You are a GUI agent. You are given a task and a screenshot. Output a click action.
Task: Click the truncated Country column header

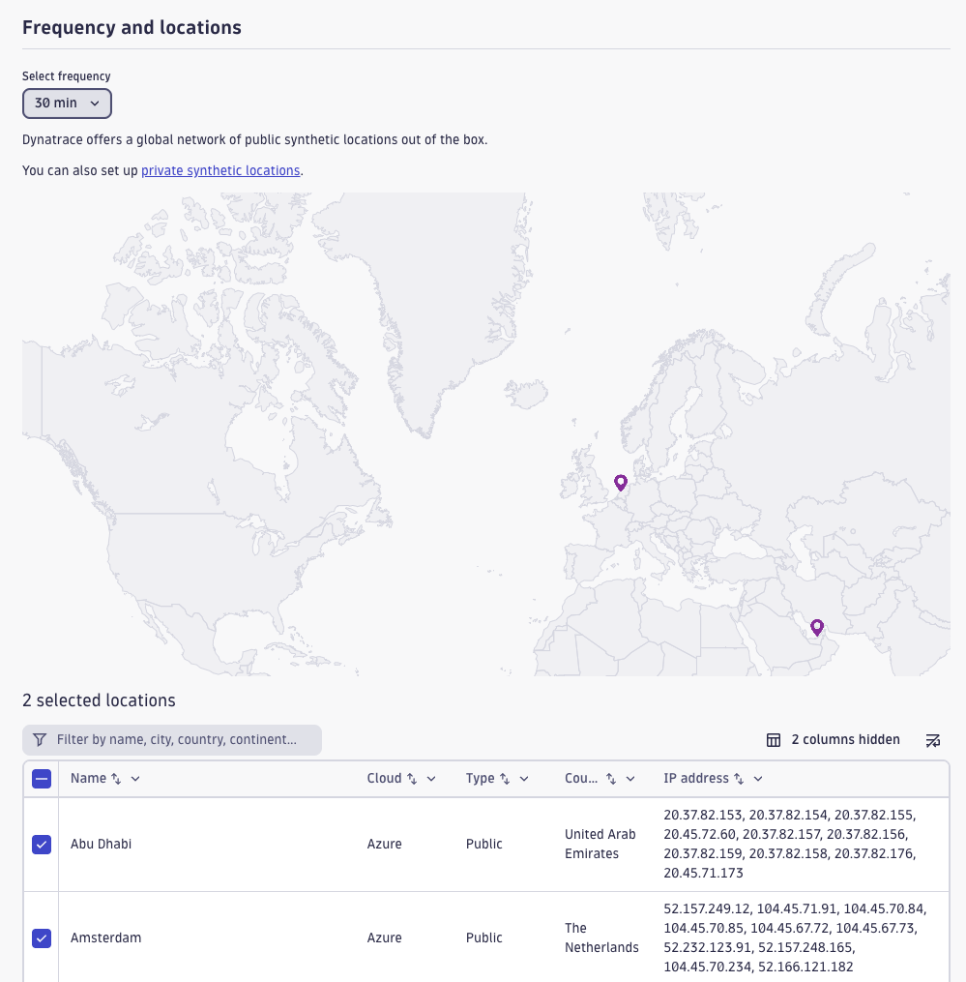580,778
